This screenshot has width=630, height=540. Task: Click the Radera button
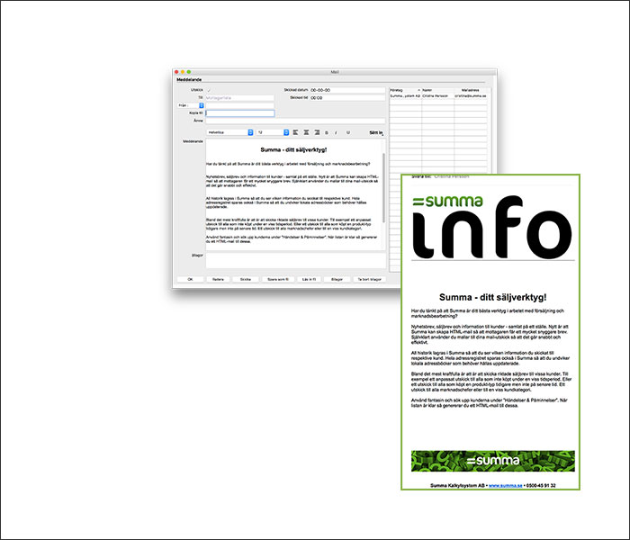[x=218, y=279]
